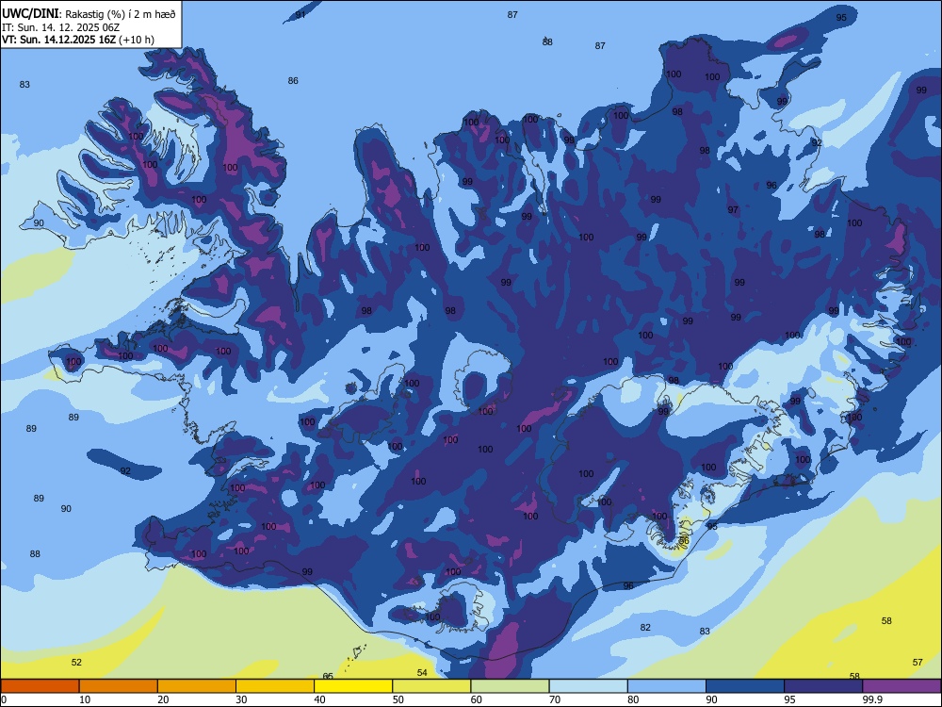
Task: Click the humidity value '82' on the map
Action: point(645,628)
